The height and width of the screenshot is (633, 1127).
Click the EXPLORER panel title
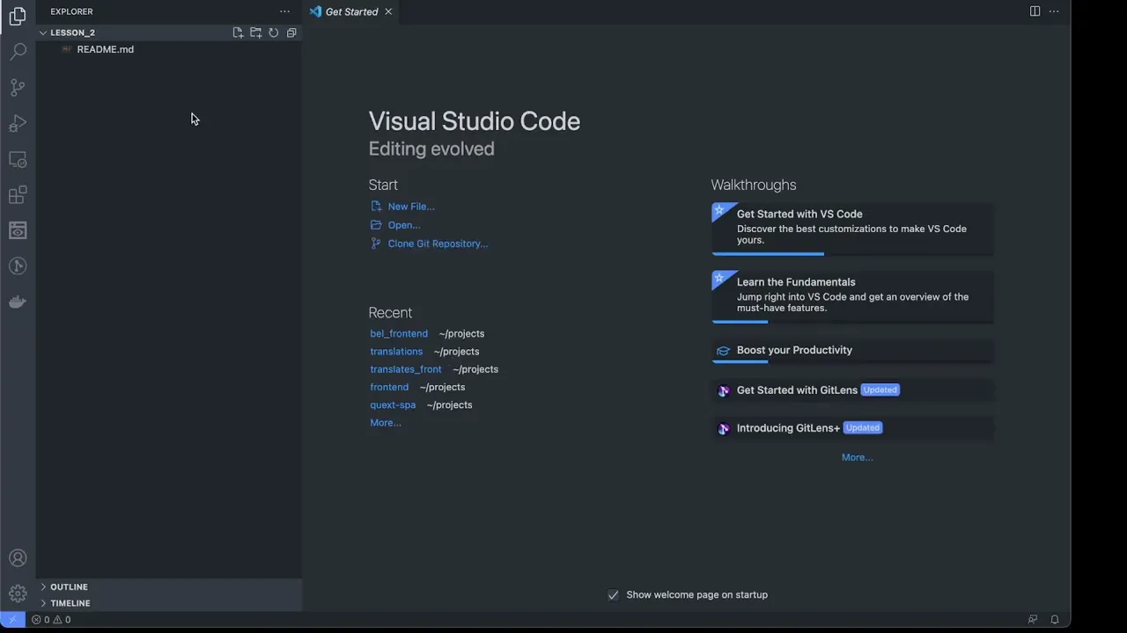[x=71, y=11]
